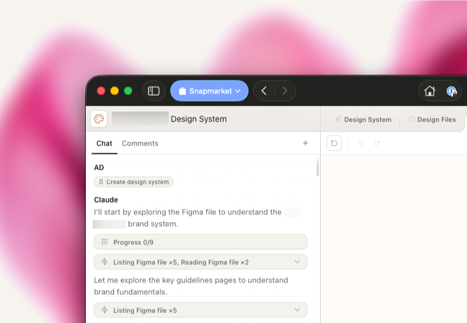Click the Create design system chip
This screenshot has width=467, height=323.
pos(133,182)
